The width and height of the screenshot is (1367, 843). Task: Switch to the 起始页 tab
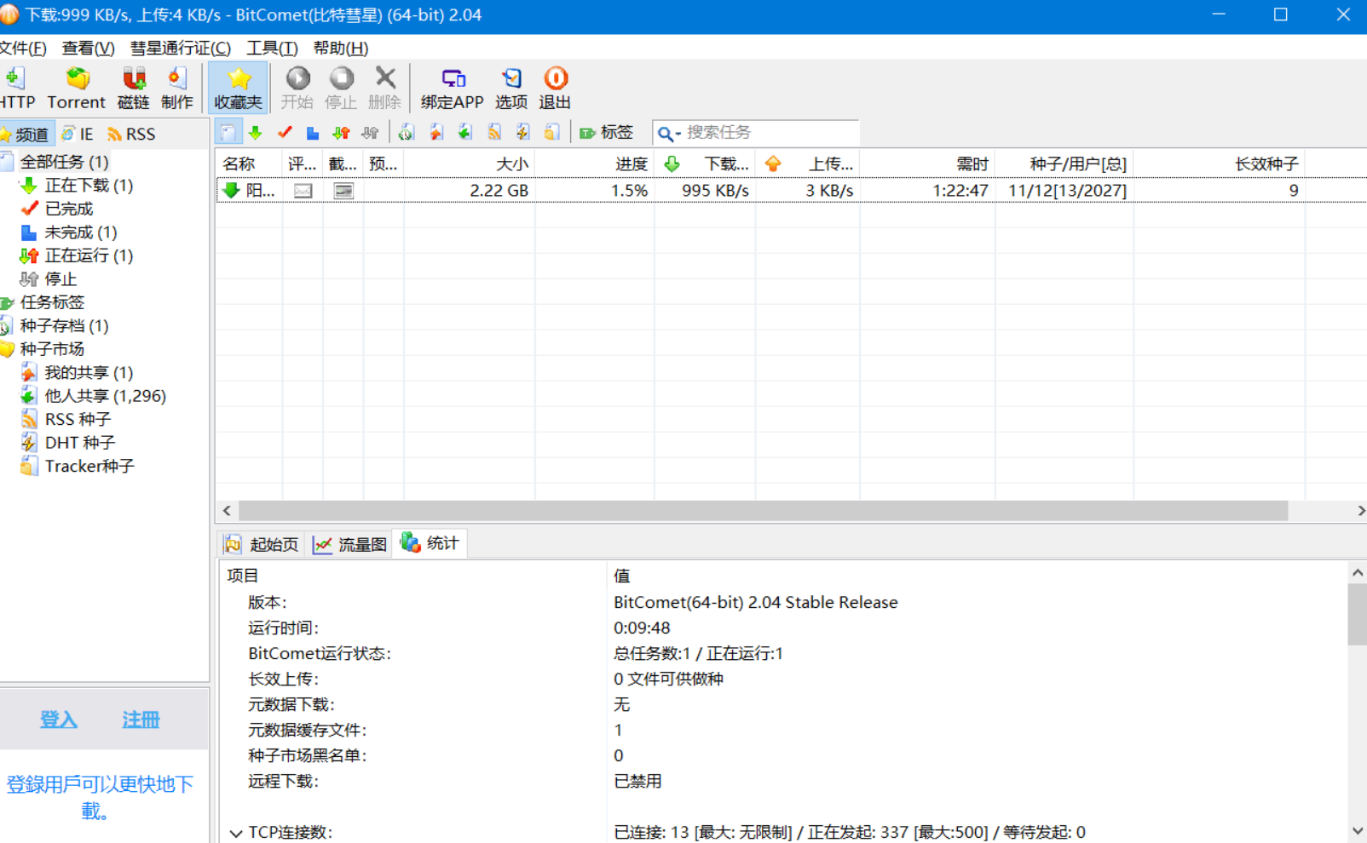tap(262, 544)
